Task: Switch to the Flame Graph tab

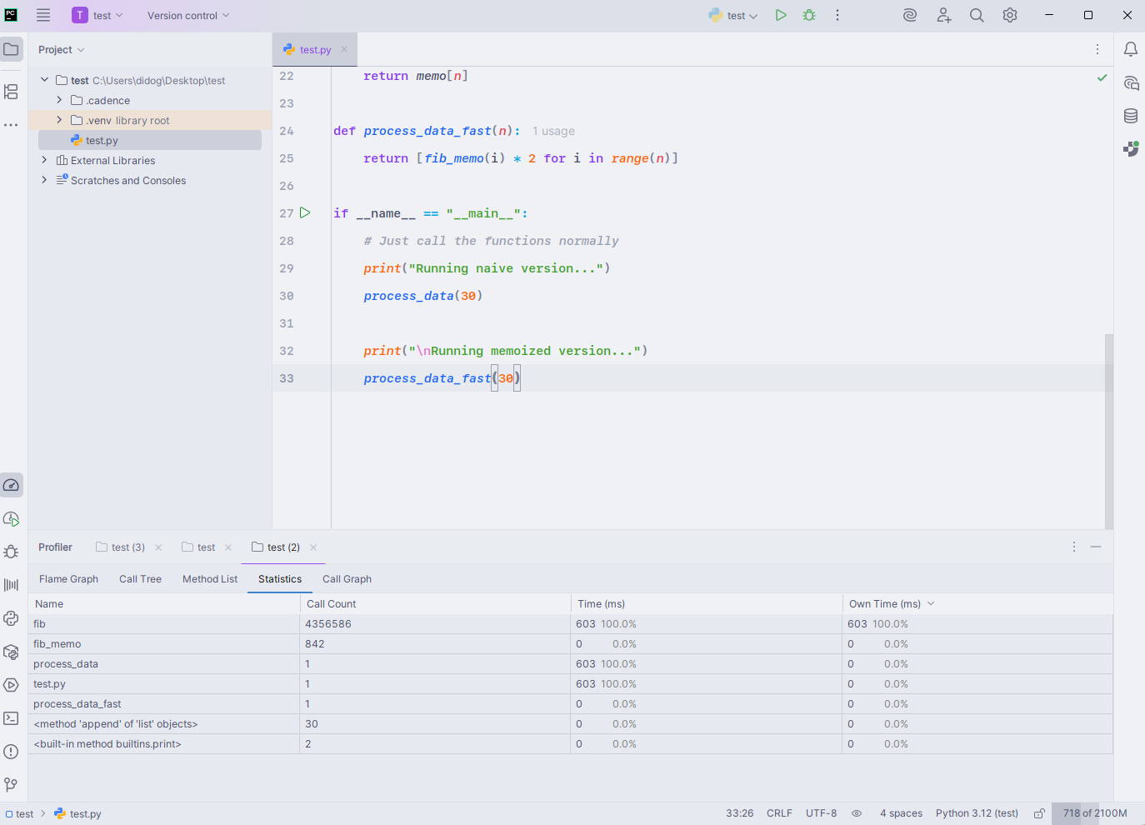Action: click(68, 579)
